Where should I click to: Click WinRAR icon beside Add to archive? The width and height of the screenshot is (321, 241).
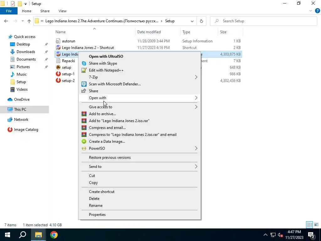(x=84, y=114)
